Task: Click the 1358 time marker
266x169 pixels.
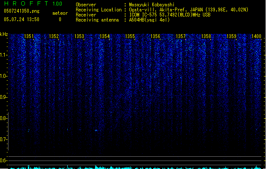Action: coord(206,36)
